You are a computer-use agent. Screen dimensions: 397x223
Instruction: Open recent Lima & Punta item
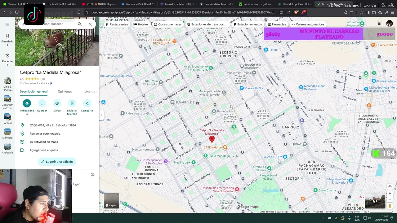(x=7, y=84)
